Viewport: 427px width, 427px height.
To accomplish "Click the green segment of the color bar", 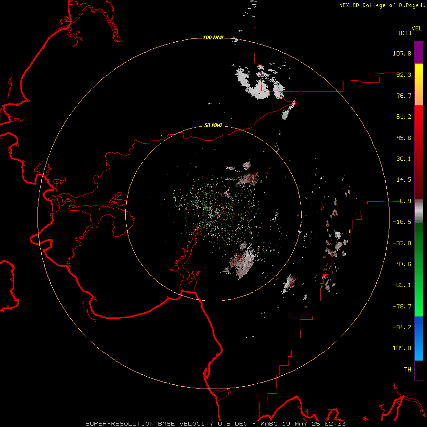I will [419, 269].
